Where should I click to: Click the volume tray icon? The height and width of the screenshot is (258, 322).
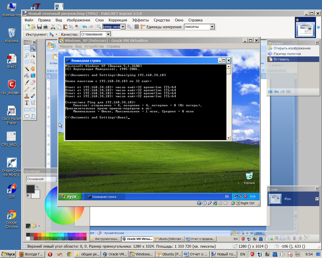point(282,254)
